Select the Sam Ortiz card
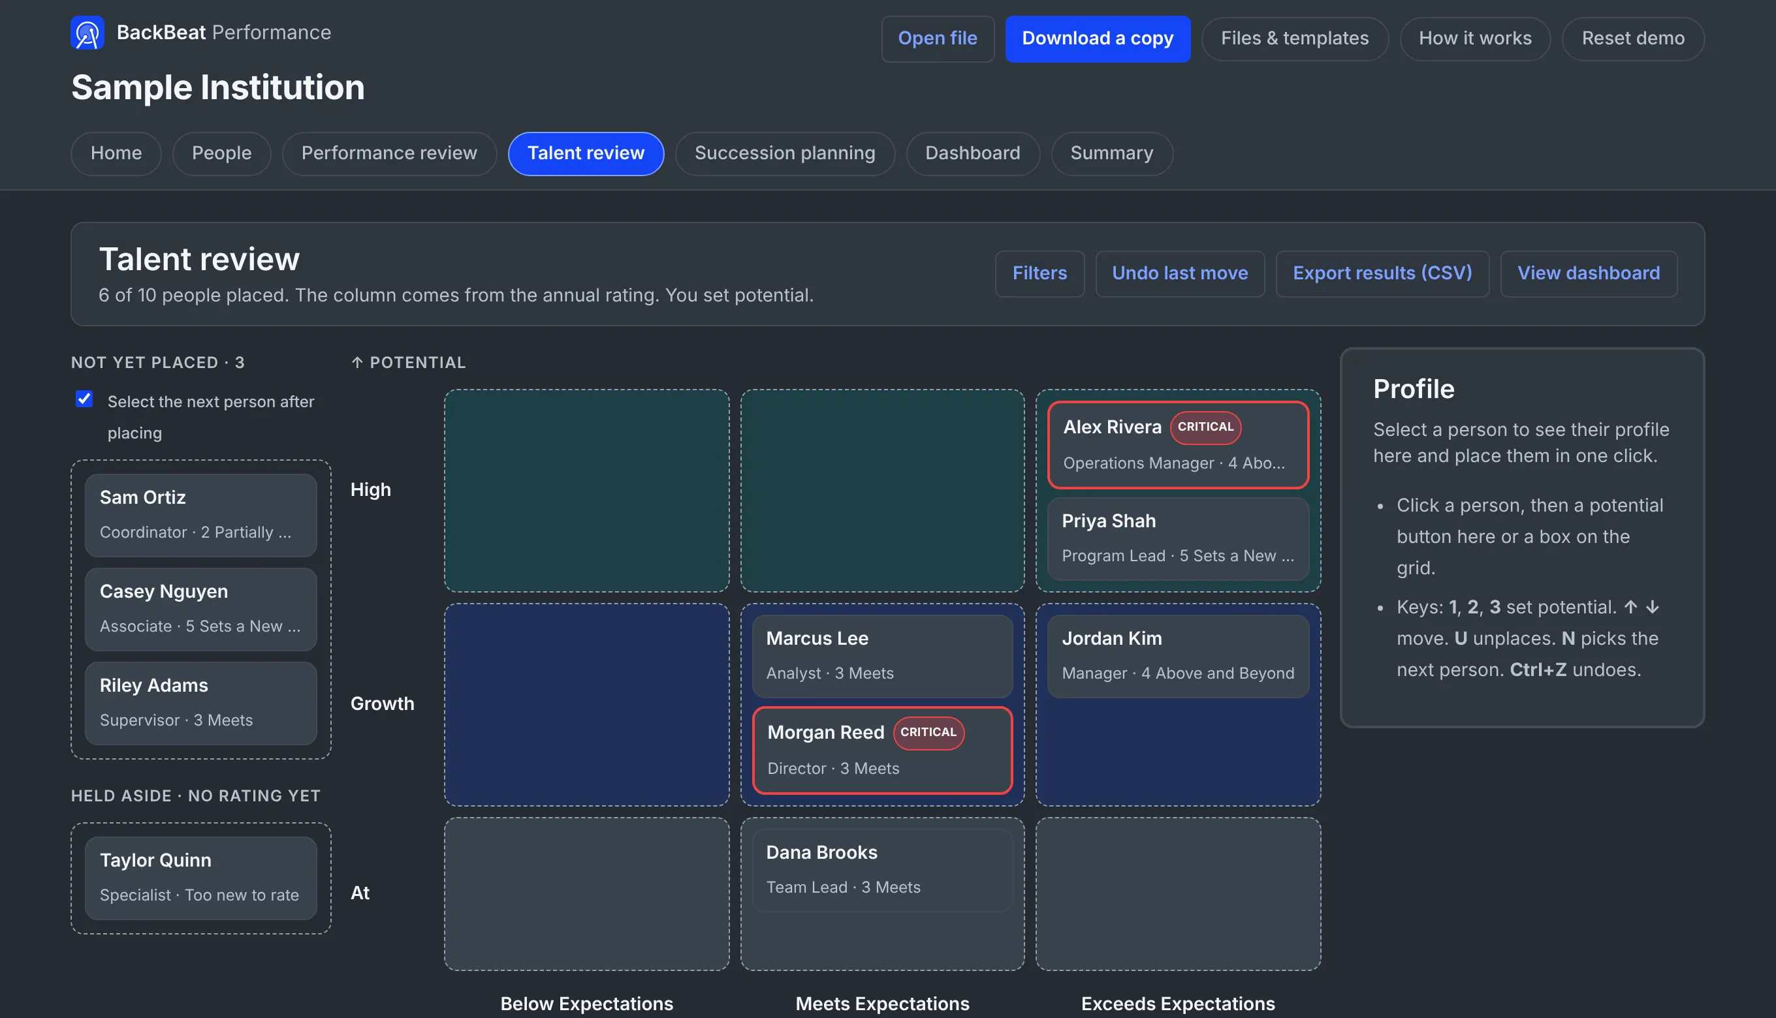1776x1018 pixels. tap(200, 516)
